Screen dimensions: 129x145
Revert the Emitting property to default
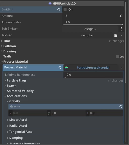click(x=59, y=9)
